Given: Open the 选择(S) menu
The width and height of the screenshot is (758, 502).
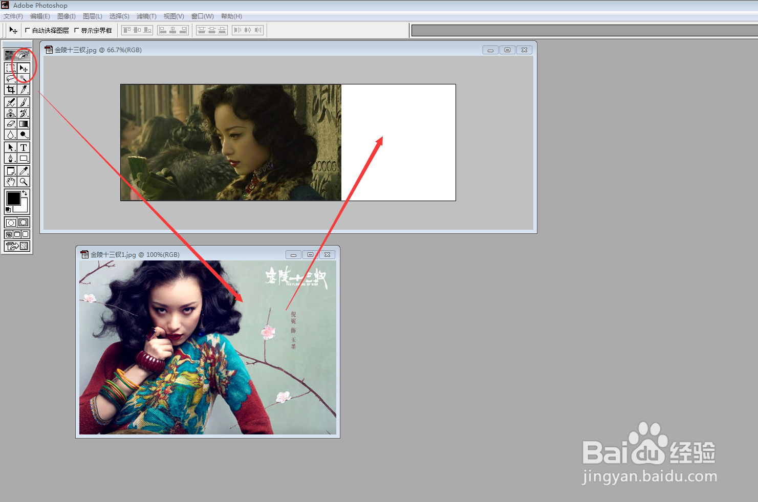Looking at the screenshot, I should (119, 16).
